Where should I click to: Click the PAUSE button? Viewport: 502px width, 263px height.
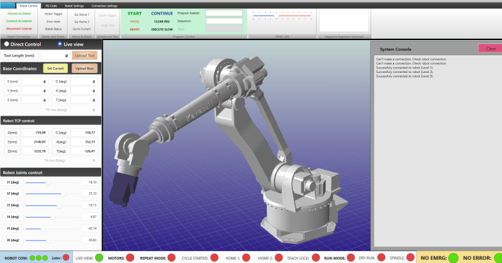pos(135,22)
